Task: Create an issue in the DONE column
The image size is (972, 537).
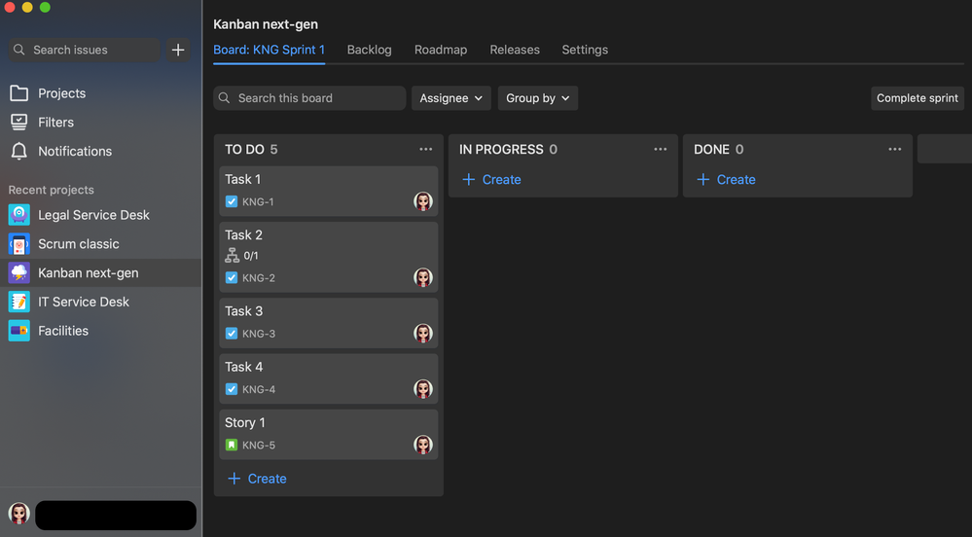Action: (x=726, y=180)
